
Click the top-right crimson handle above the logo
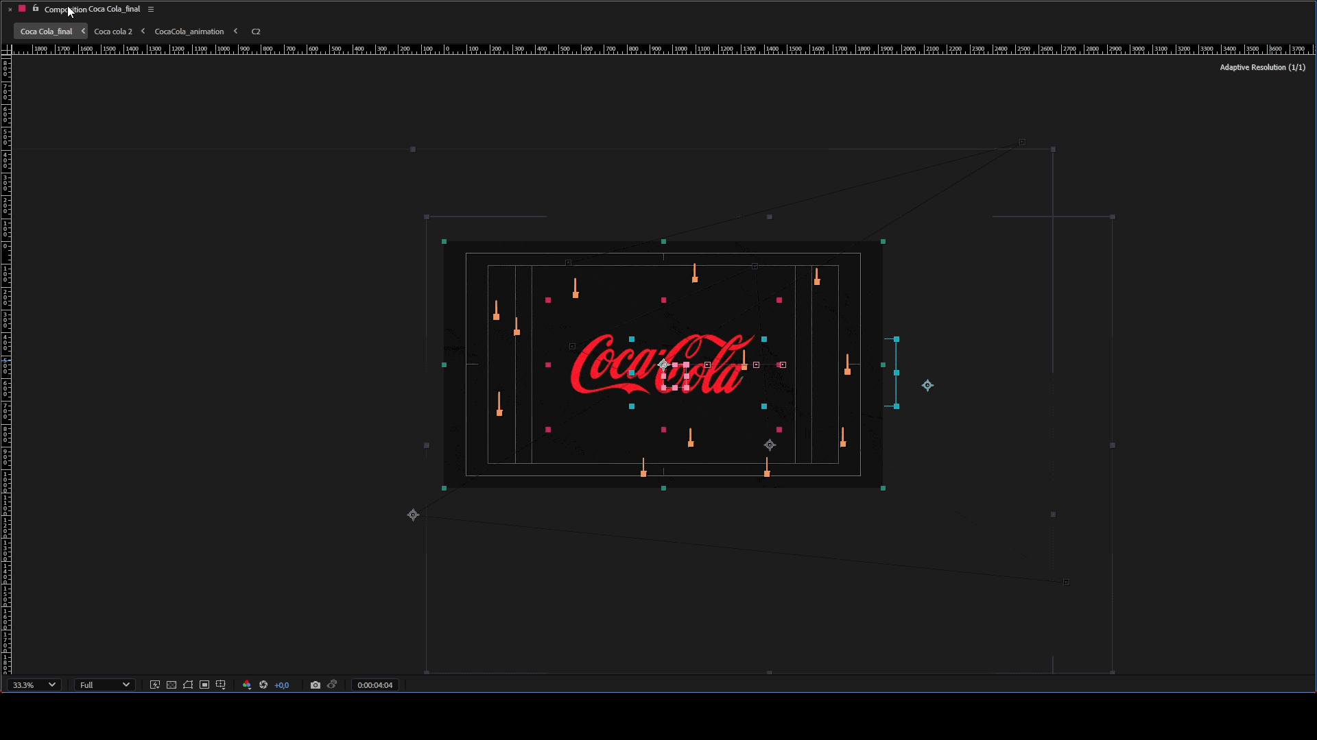tap(779, 300)
